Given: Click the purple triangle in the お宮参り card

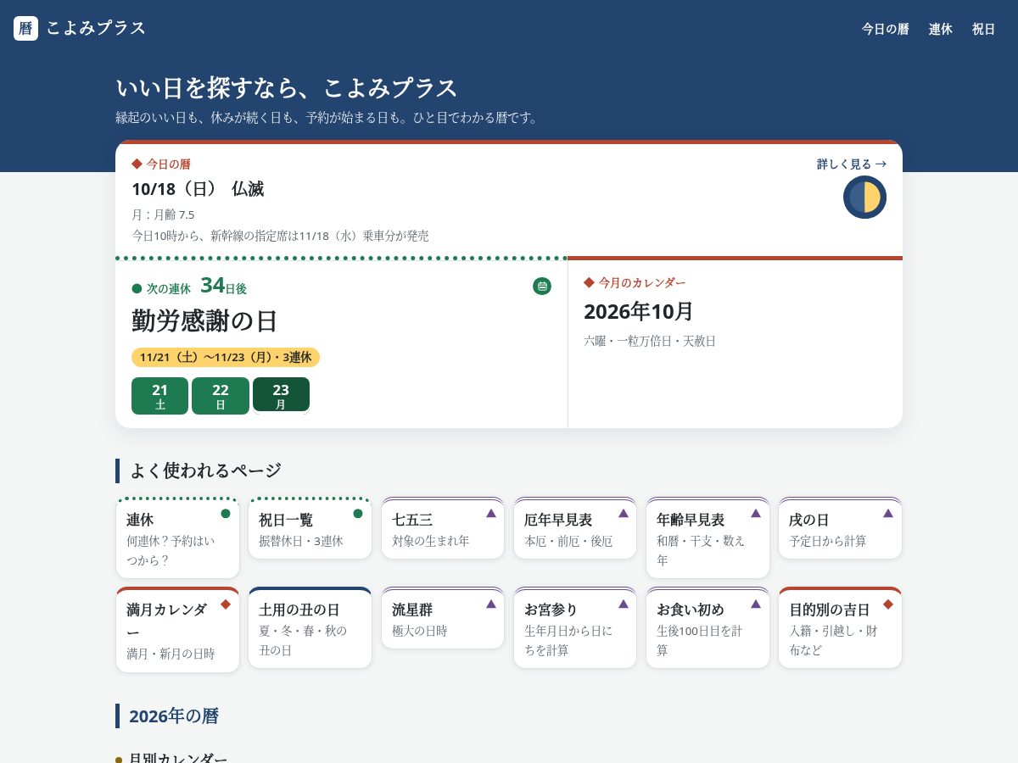Looking at the screenshot, I should [x=624, y=604].
